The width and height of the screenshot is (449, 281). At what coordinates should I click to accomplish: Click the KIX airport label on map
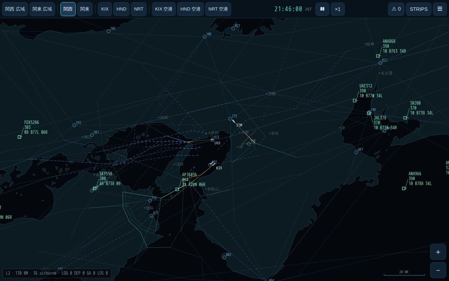pyautogui.click(x=219, y=168)
